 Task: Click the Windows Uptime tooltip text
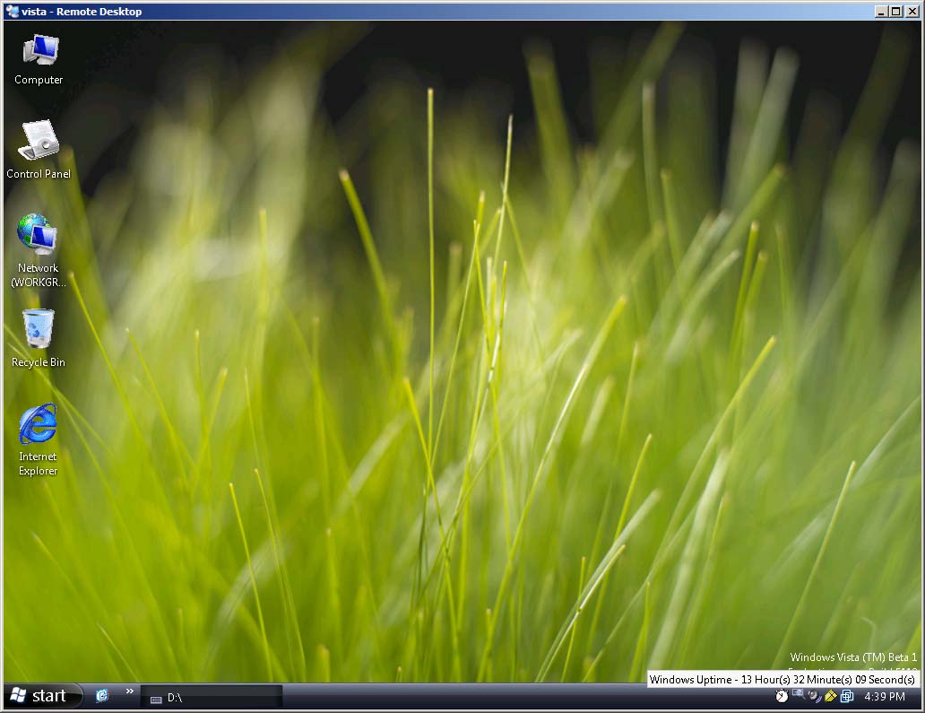pyautogui.click(x=782, y=679)
